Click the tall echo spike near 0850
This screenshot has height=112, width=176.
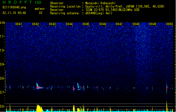[167, 87]
